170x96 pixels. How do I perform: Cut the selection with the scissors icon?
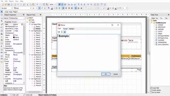(x=28, y=5)
